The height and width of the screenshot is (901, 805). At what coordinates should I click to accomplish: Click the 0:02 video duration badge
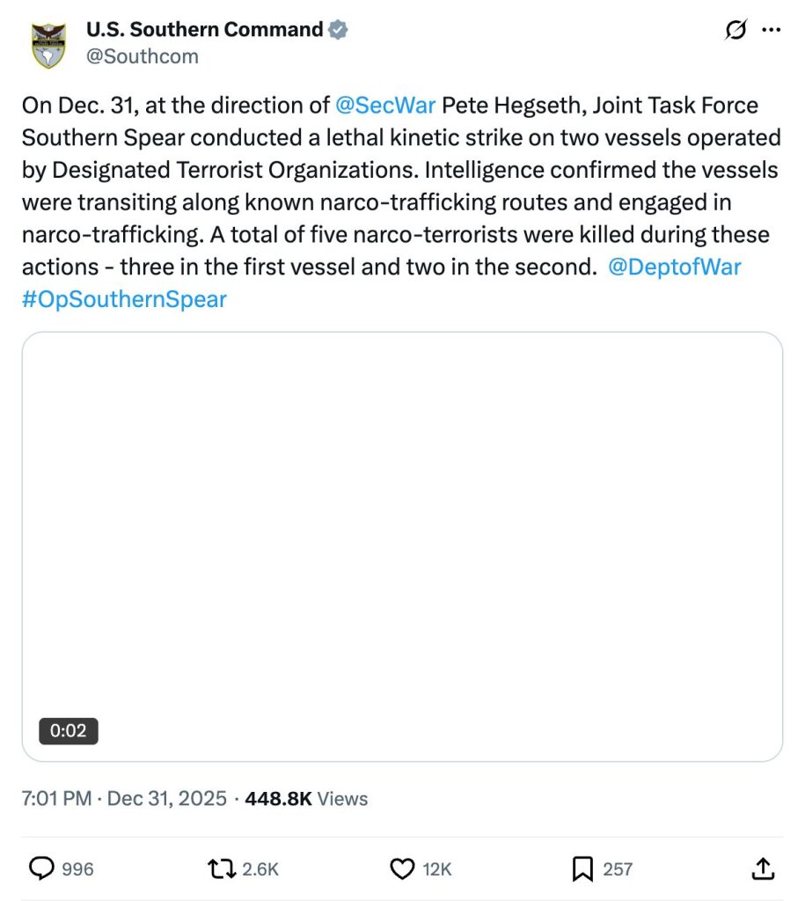point(69,731)
